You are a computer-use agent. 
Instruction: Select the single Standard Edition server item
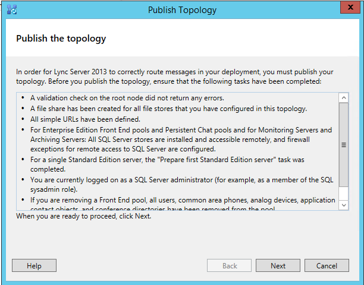coord(167,164)
